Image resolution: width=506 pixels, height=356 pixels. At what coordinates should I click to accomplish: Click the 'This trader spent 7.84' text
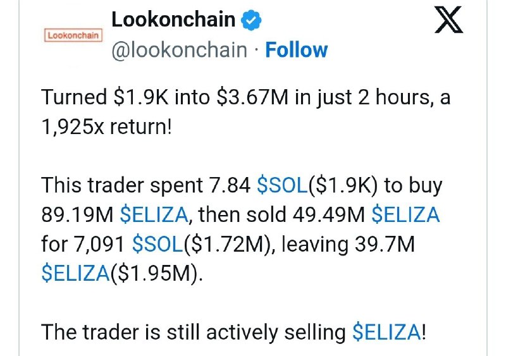click(146, 185)
